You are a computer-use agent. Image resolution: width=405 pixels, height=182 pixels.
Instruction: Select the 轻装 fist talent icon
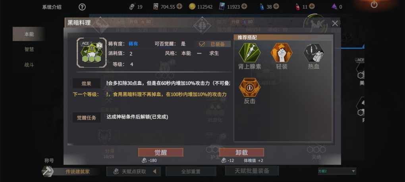click(282, 53)
